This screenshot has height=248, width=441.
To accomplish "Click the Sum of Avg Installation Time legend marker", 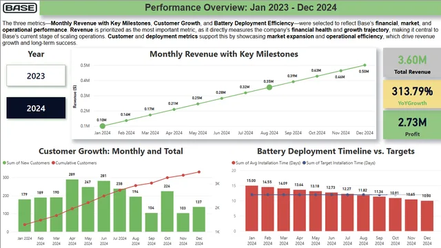I will pyautogui.click(x=234, y=163).
